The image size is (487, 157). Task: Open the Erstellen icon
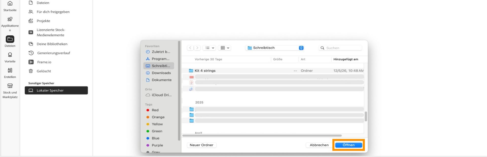[10, 70]
